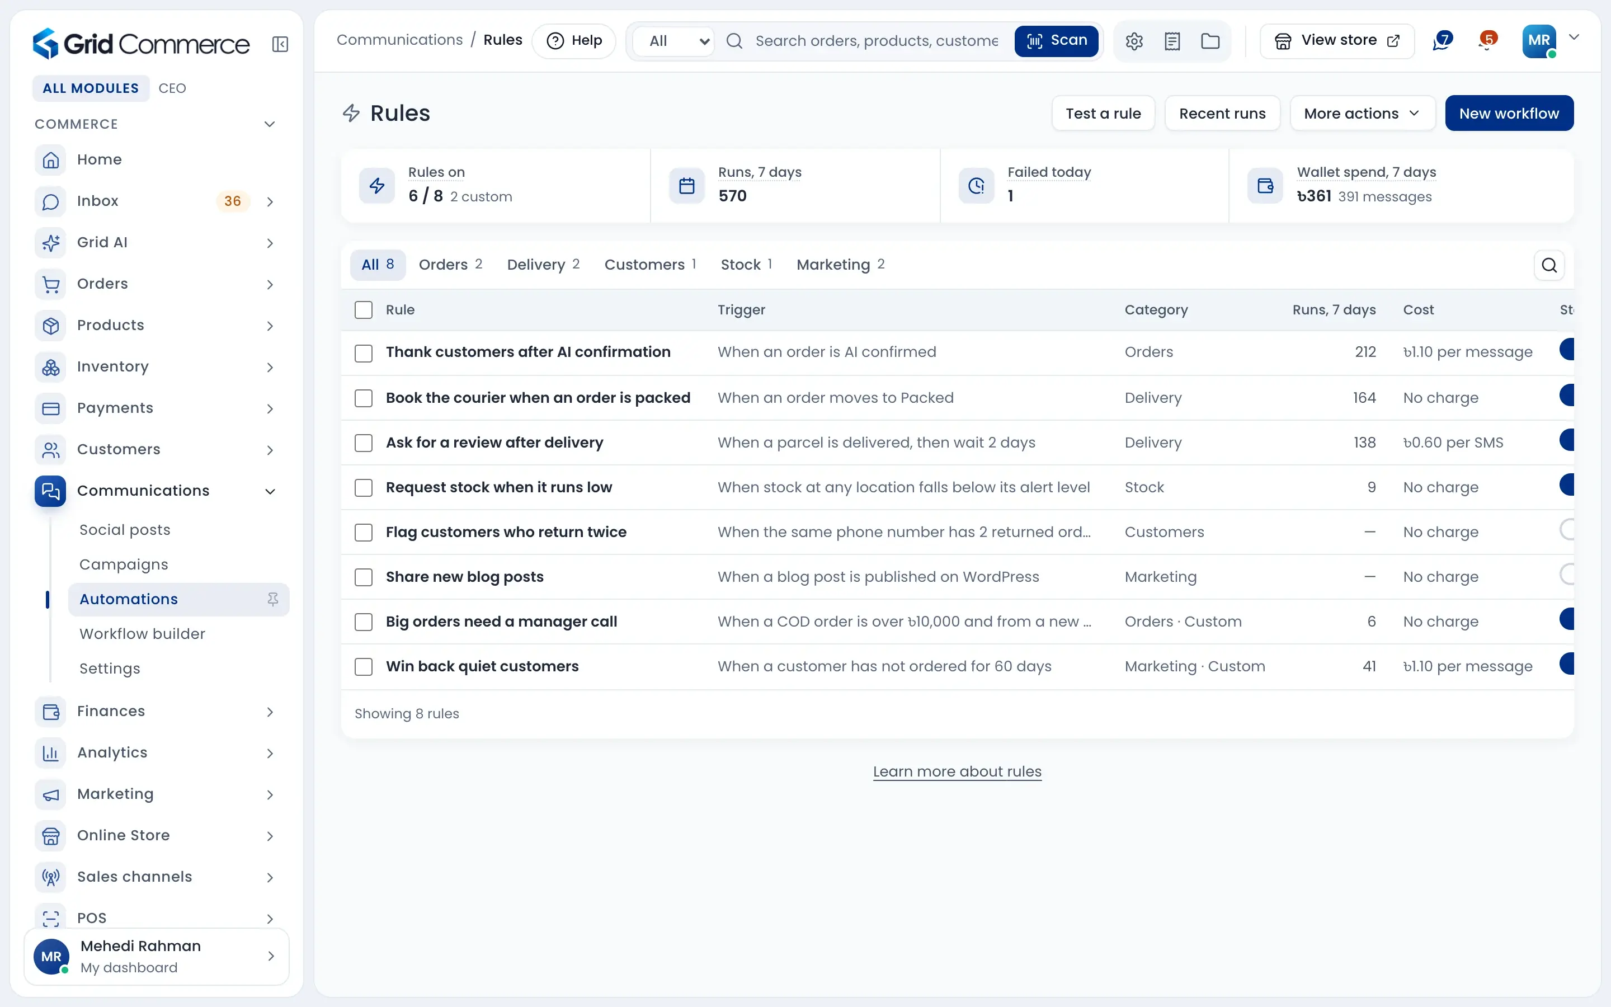
Task: Switch to the Marketing rules tab
Action: point(840,265)
